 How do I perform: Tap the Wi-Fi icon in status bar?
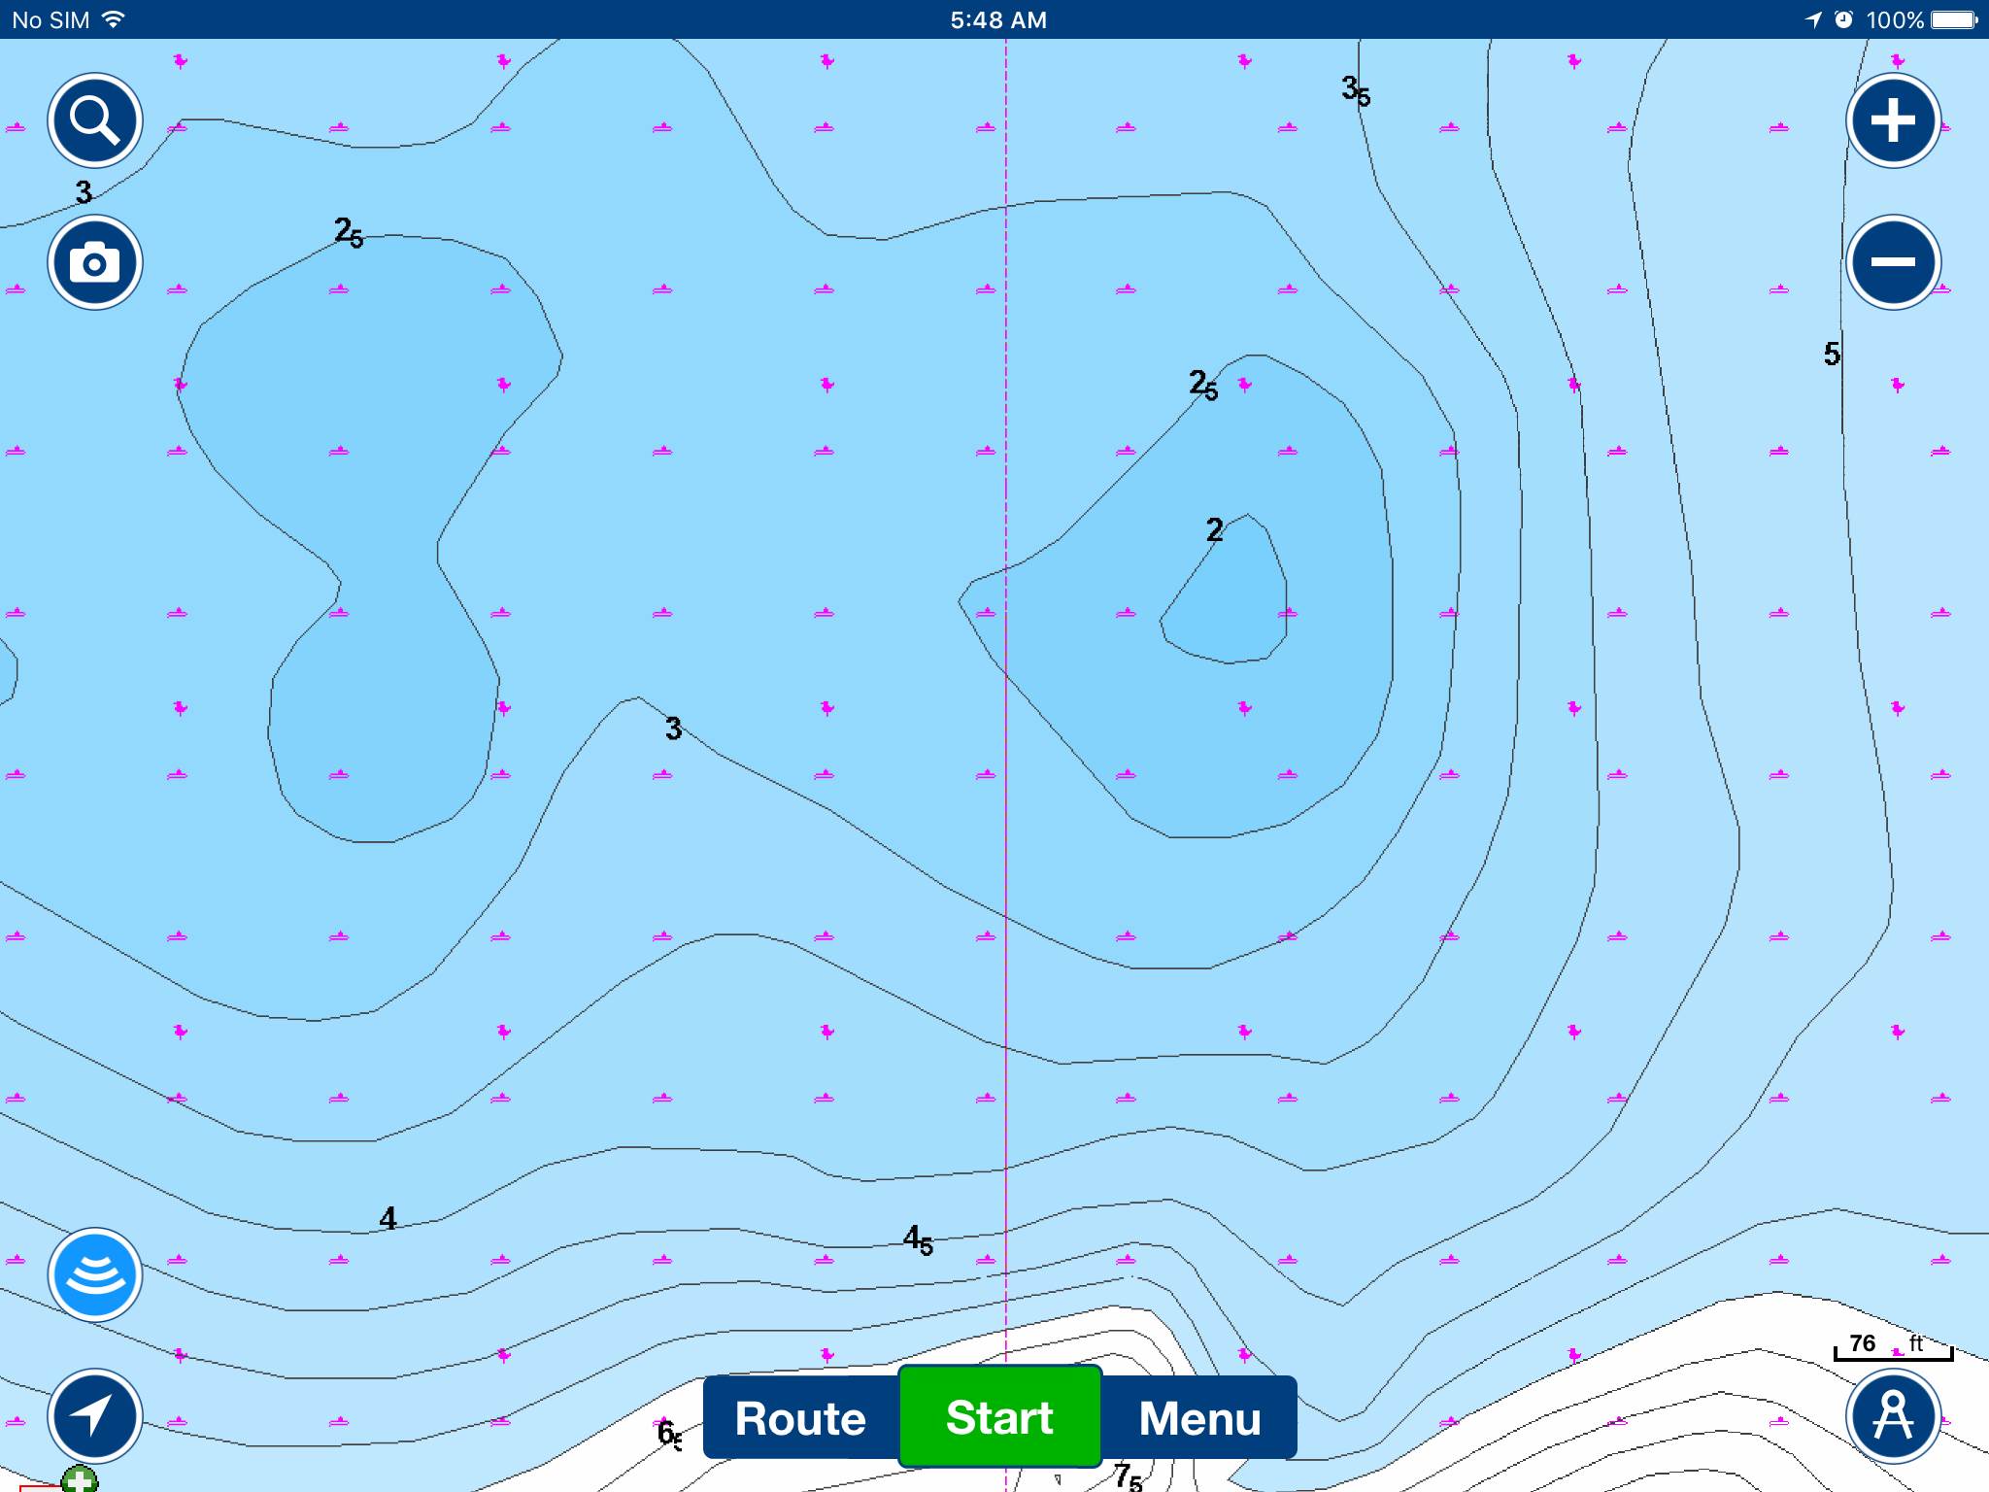pyautogui.click(x=114, y=19)
